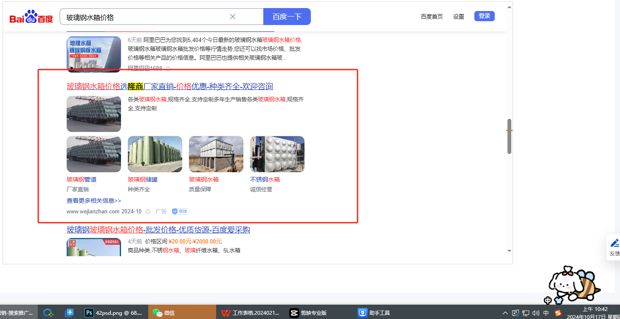Viewport: 620px width, 319px height.
Task: Click the 厂家直销 caption text
Action: pyautogui.click(x=78, y=189)
